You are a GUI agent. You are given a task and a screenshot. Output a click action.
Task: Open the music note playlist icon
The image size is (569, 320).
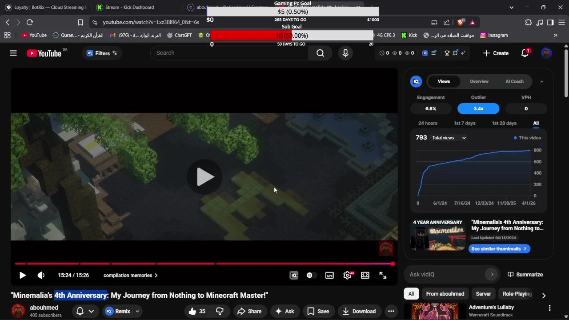coord(539,22)
